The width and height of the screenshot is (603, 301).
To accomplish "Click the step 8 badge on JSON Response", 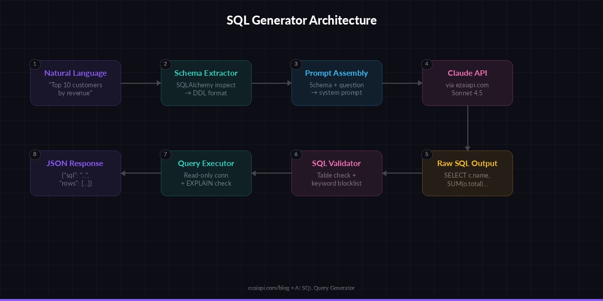I will (35, 155).
